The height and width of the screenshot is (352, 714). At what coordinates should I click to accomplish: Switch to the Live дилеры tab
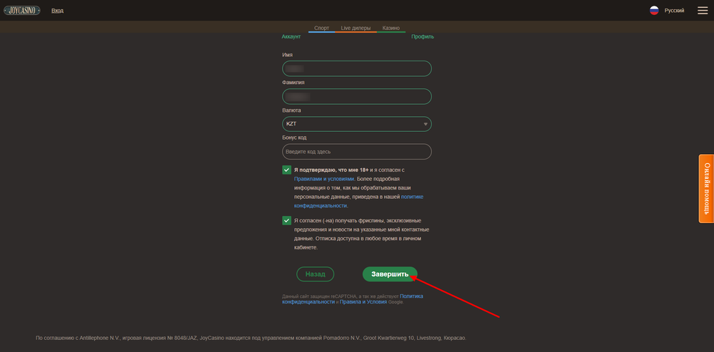(x=356, y=28)
